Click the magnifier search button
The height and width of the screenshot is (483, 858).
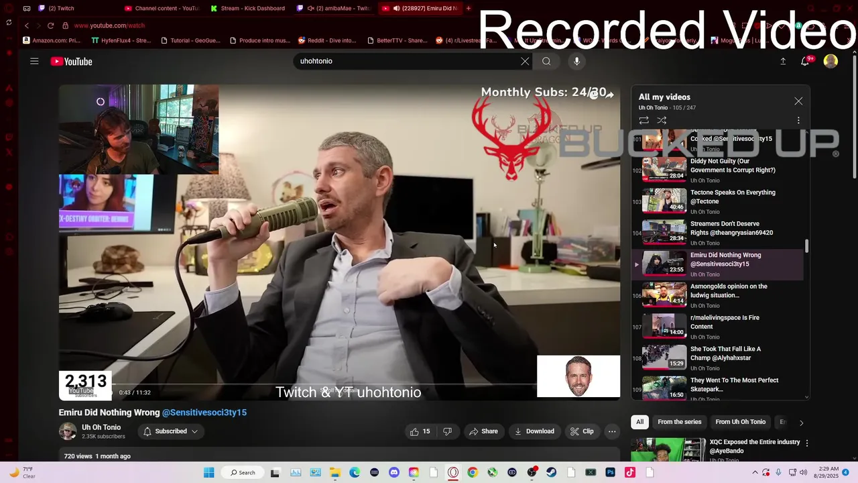point(546,61)
